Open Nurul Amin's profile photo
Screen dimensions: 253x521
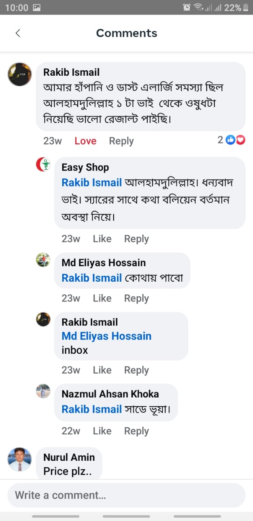click(20, 460)
